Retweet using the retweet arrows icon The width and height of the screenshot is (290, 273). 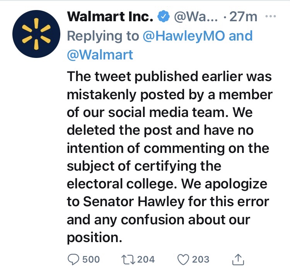point(128,259)
